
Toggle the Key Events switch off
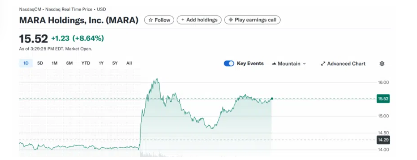[229, 63]
